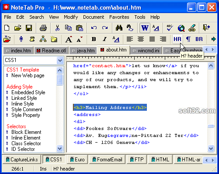The height and width of the screenshot is (174, 219).
Task: Print the document with the printer icon
Action: 43,28
